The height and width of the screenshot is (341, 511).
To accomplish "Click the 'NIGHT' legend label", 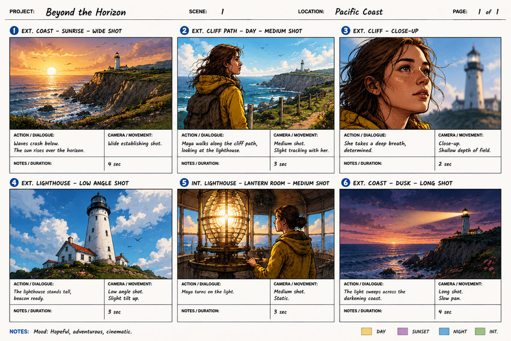I will tap(460, 331).
